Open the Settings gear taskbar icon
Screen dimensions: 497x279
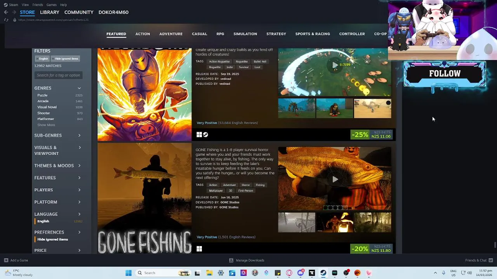[221, 273]
